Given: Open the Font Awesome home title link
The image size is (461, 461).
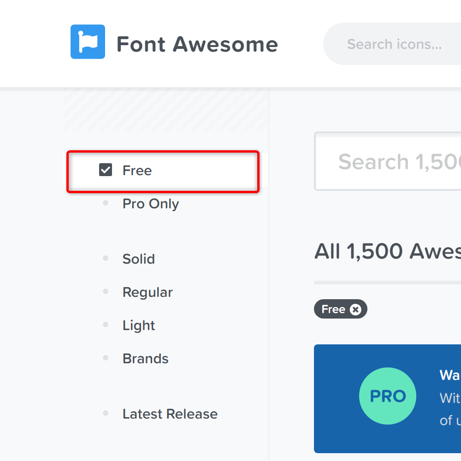Looking at the screenshot, I should [x=197, y=44].
